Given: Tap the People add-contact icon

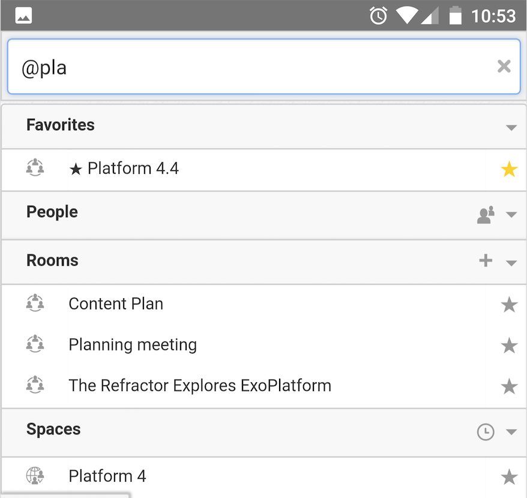Looking at the screenshot, I should tap(486, 215).
